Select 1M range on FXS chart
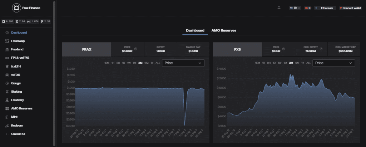Viewport: 366px width, 147px height. click(x=285, y=63)
